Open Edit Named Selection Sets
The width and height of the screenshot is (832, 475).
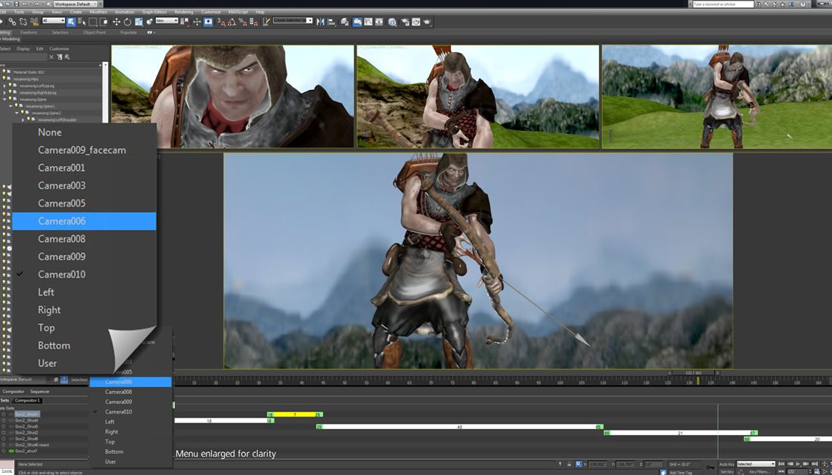pos(266,22)
